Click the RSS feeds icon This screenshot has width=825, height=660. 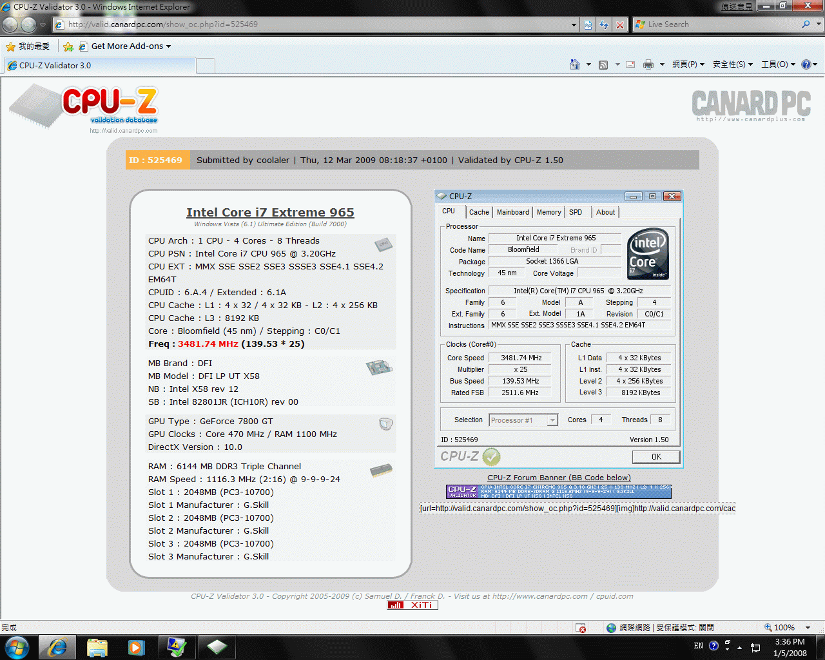(603, 64)
